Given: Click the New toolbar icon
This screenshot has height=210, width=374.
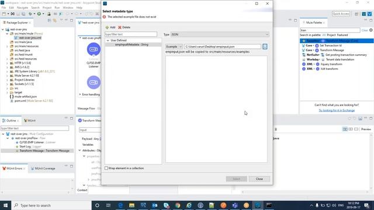Looking at the screenshot, I should 4,14.
